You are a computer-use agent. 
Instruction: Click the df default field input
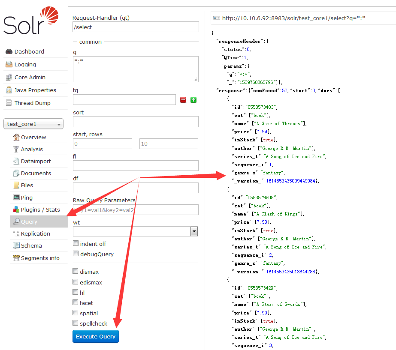click(136, 188)
